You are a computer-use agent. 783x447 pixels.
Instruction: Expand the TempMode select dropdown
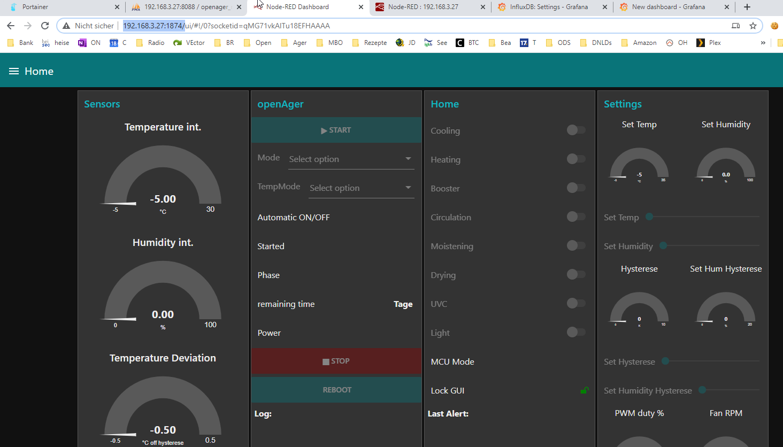click(361, 188)
